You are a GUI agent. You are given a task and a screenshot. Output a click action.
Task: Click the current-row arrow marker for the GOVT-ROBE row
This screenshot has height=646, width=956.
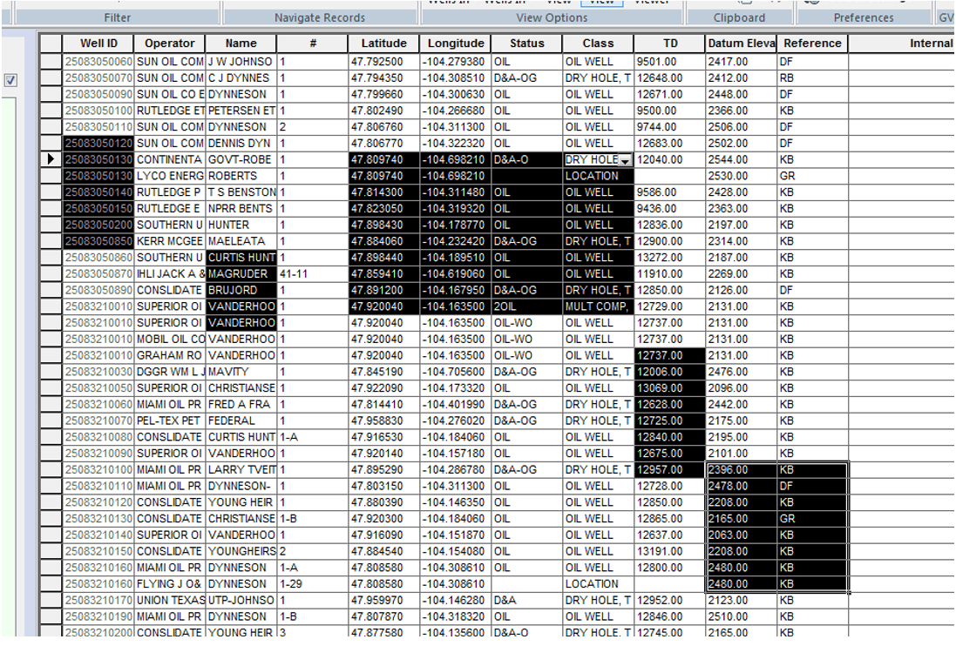pyautogui.click(x=51, y=159)
